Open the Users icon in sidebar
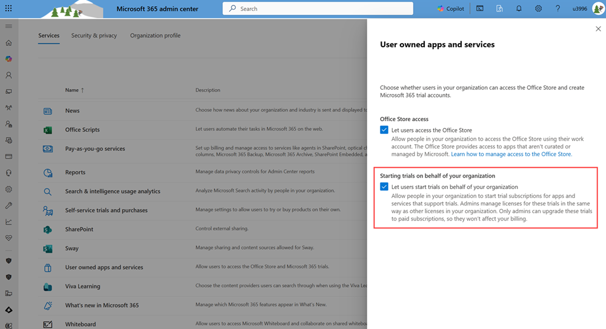606x329 pixels. point(8,76)
